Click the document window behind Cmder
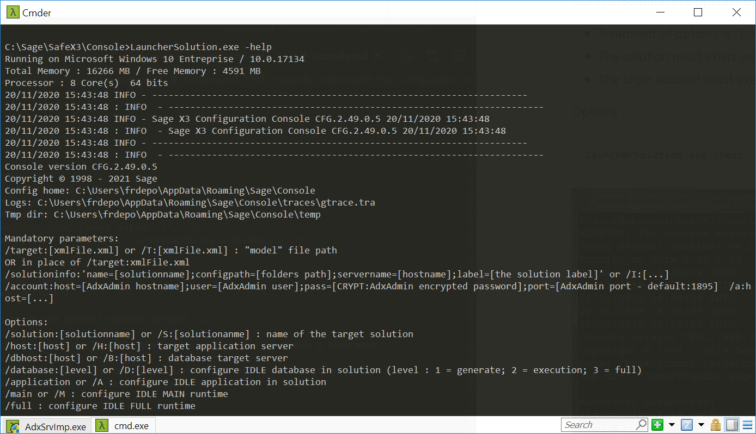Screen dimensions: 756x434 [654, 109]
